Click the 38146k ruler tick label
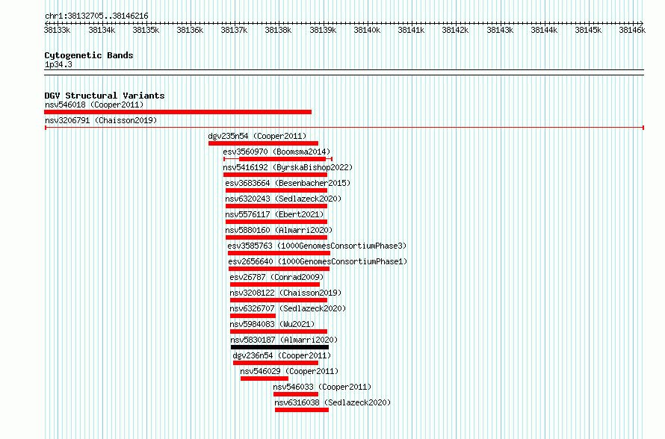 pos(632,30)
